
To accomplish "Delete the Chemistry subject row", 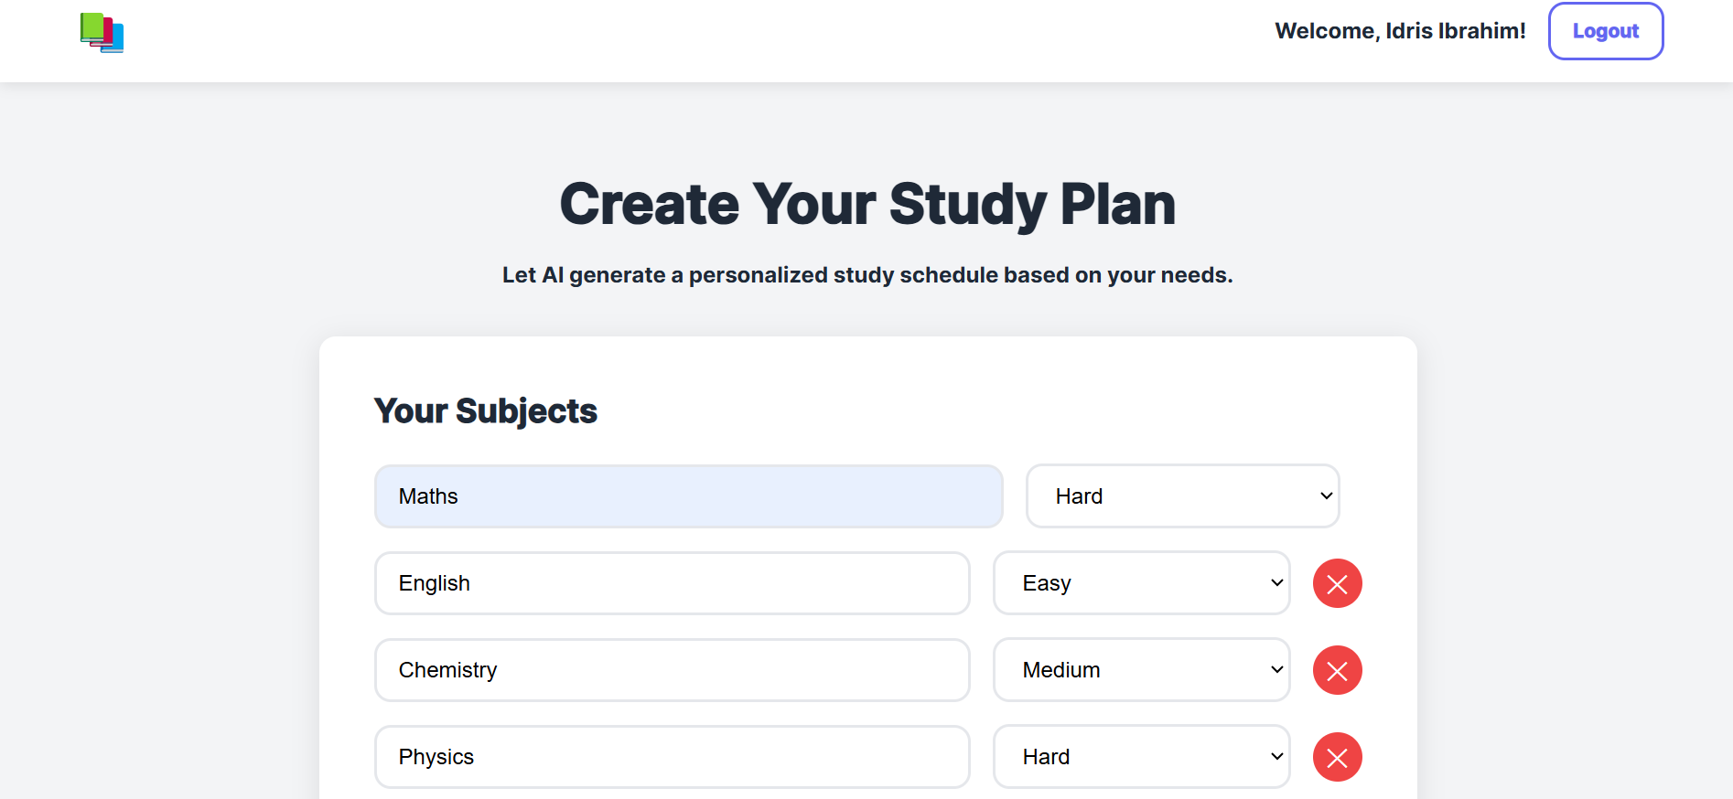I will 1337,670.
